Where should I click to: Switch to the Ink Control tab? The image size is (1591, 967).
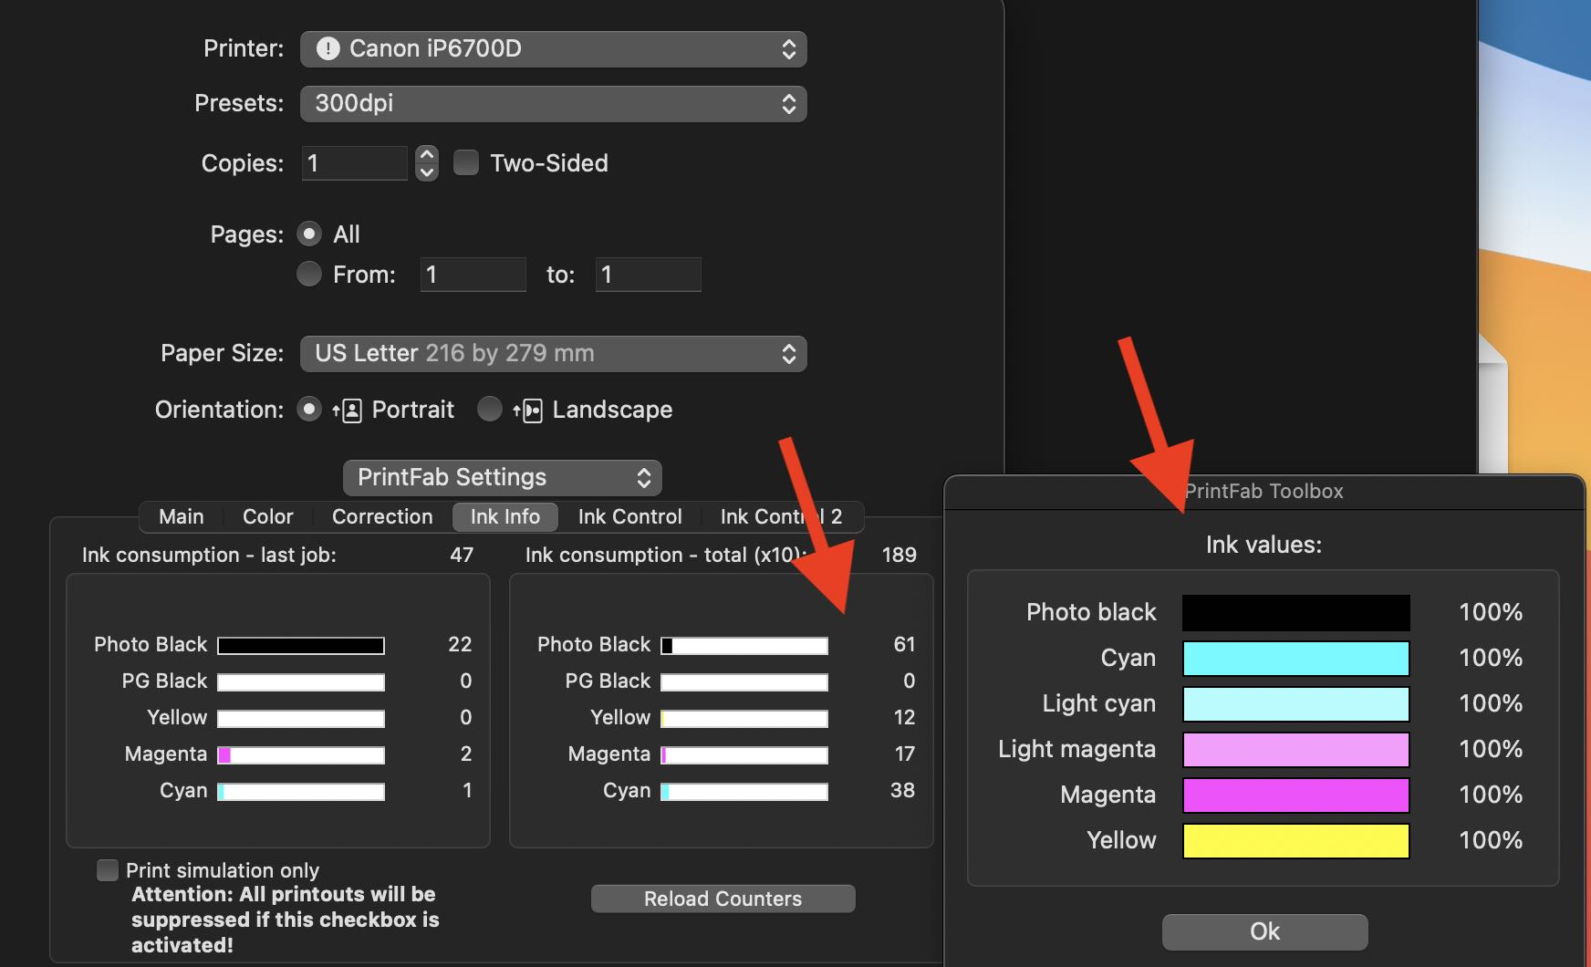pyautogui.click(x=629, y=517)
